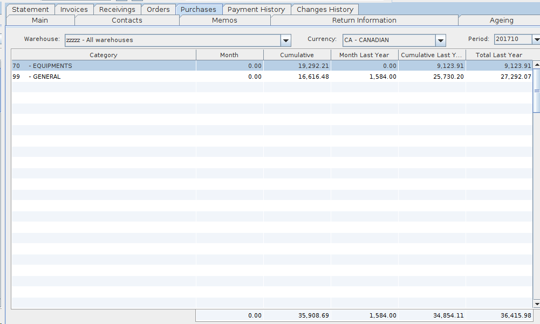Viewport: 540px width, 324px height.
Task: Open the Memos sub-tab
Action: click(x=224, y=20)
